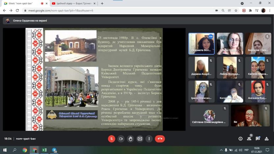The width and height of the screenshot is (274, 154).
Task: Open the chat with everyone panel
Action: pos(258,139)
